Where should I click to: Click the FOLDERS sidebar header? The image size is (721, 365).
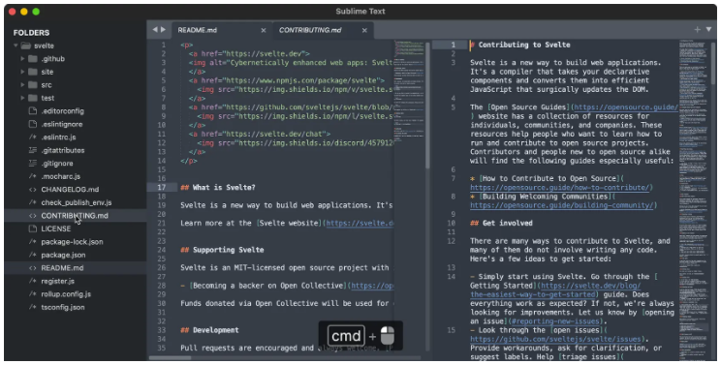31,33
